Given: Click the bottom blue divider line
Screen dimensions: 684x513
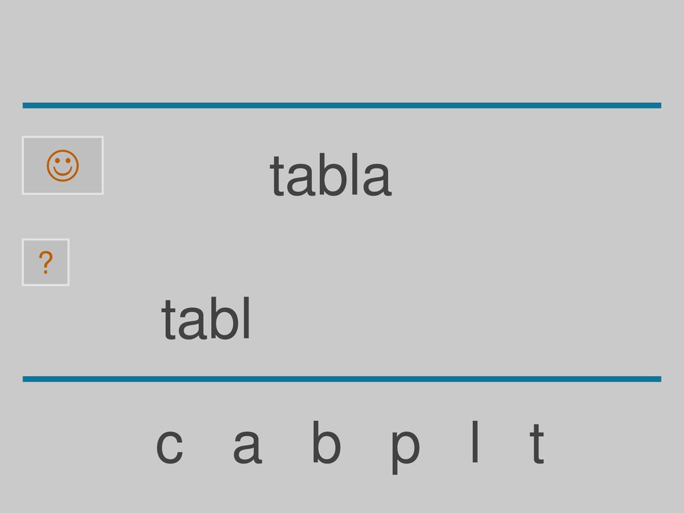Looking at the screenshot, I should [342, 379].
